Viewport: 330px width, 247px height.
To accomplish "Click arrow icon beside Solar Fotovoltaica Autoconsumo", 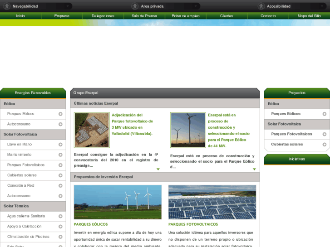I will tap(60, 196).
